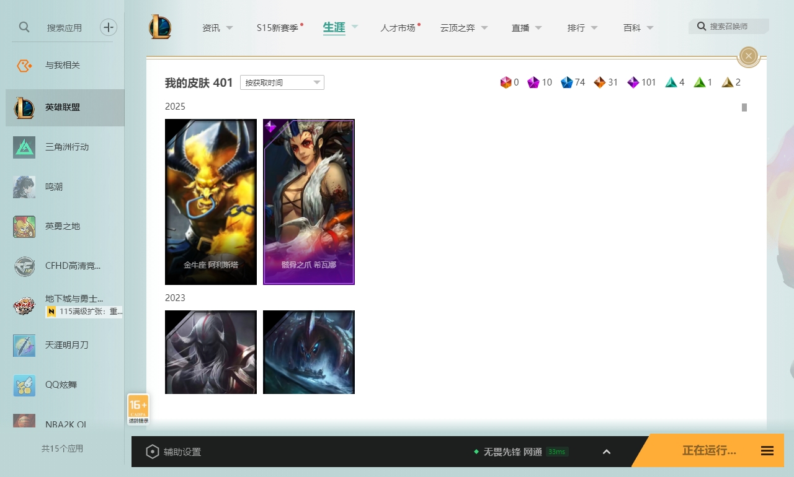794x477 pixels.
Task: Select the 金牛座 阿利斯塔 skin thumbnail
Action: (210, 202)
